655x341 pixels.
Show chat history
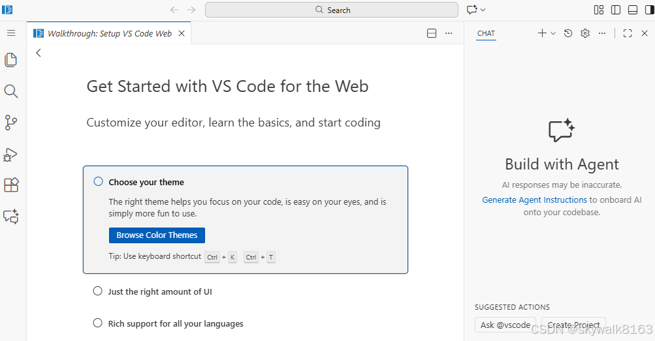click(568, 33)
